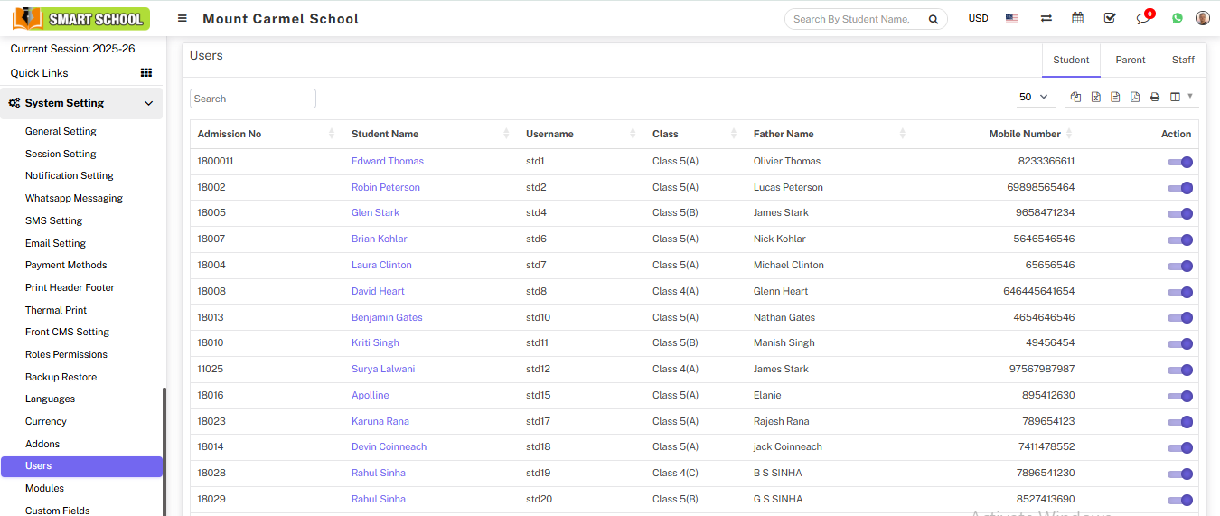Copy table data to clipboard
The width and height of the screenshot is (1220, 516).
click(x=1075, y=98)
